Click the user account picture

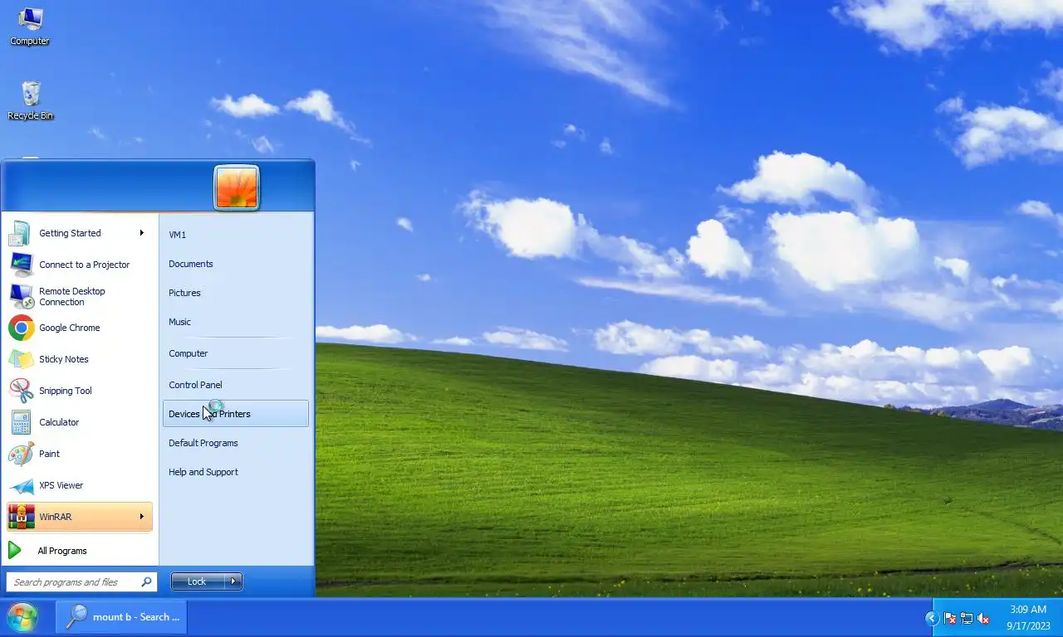click(237, 187)
